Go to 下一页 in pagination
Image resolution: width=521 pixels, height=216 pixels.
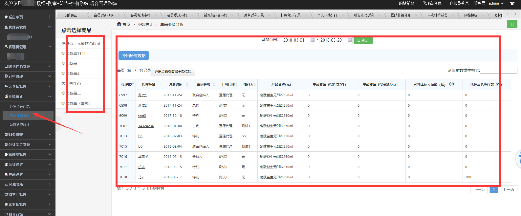479,189
